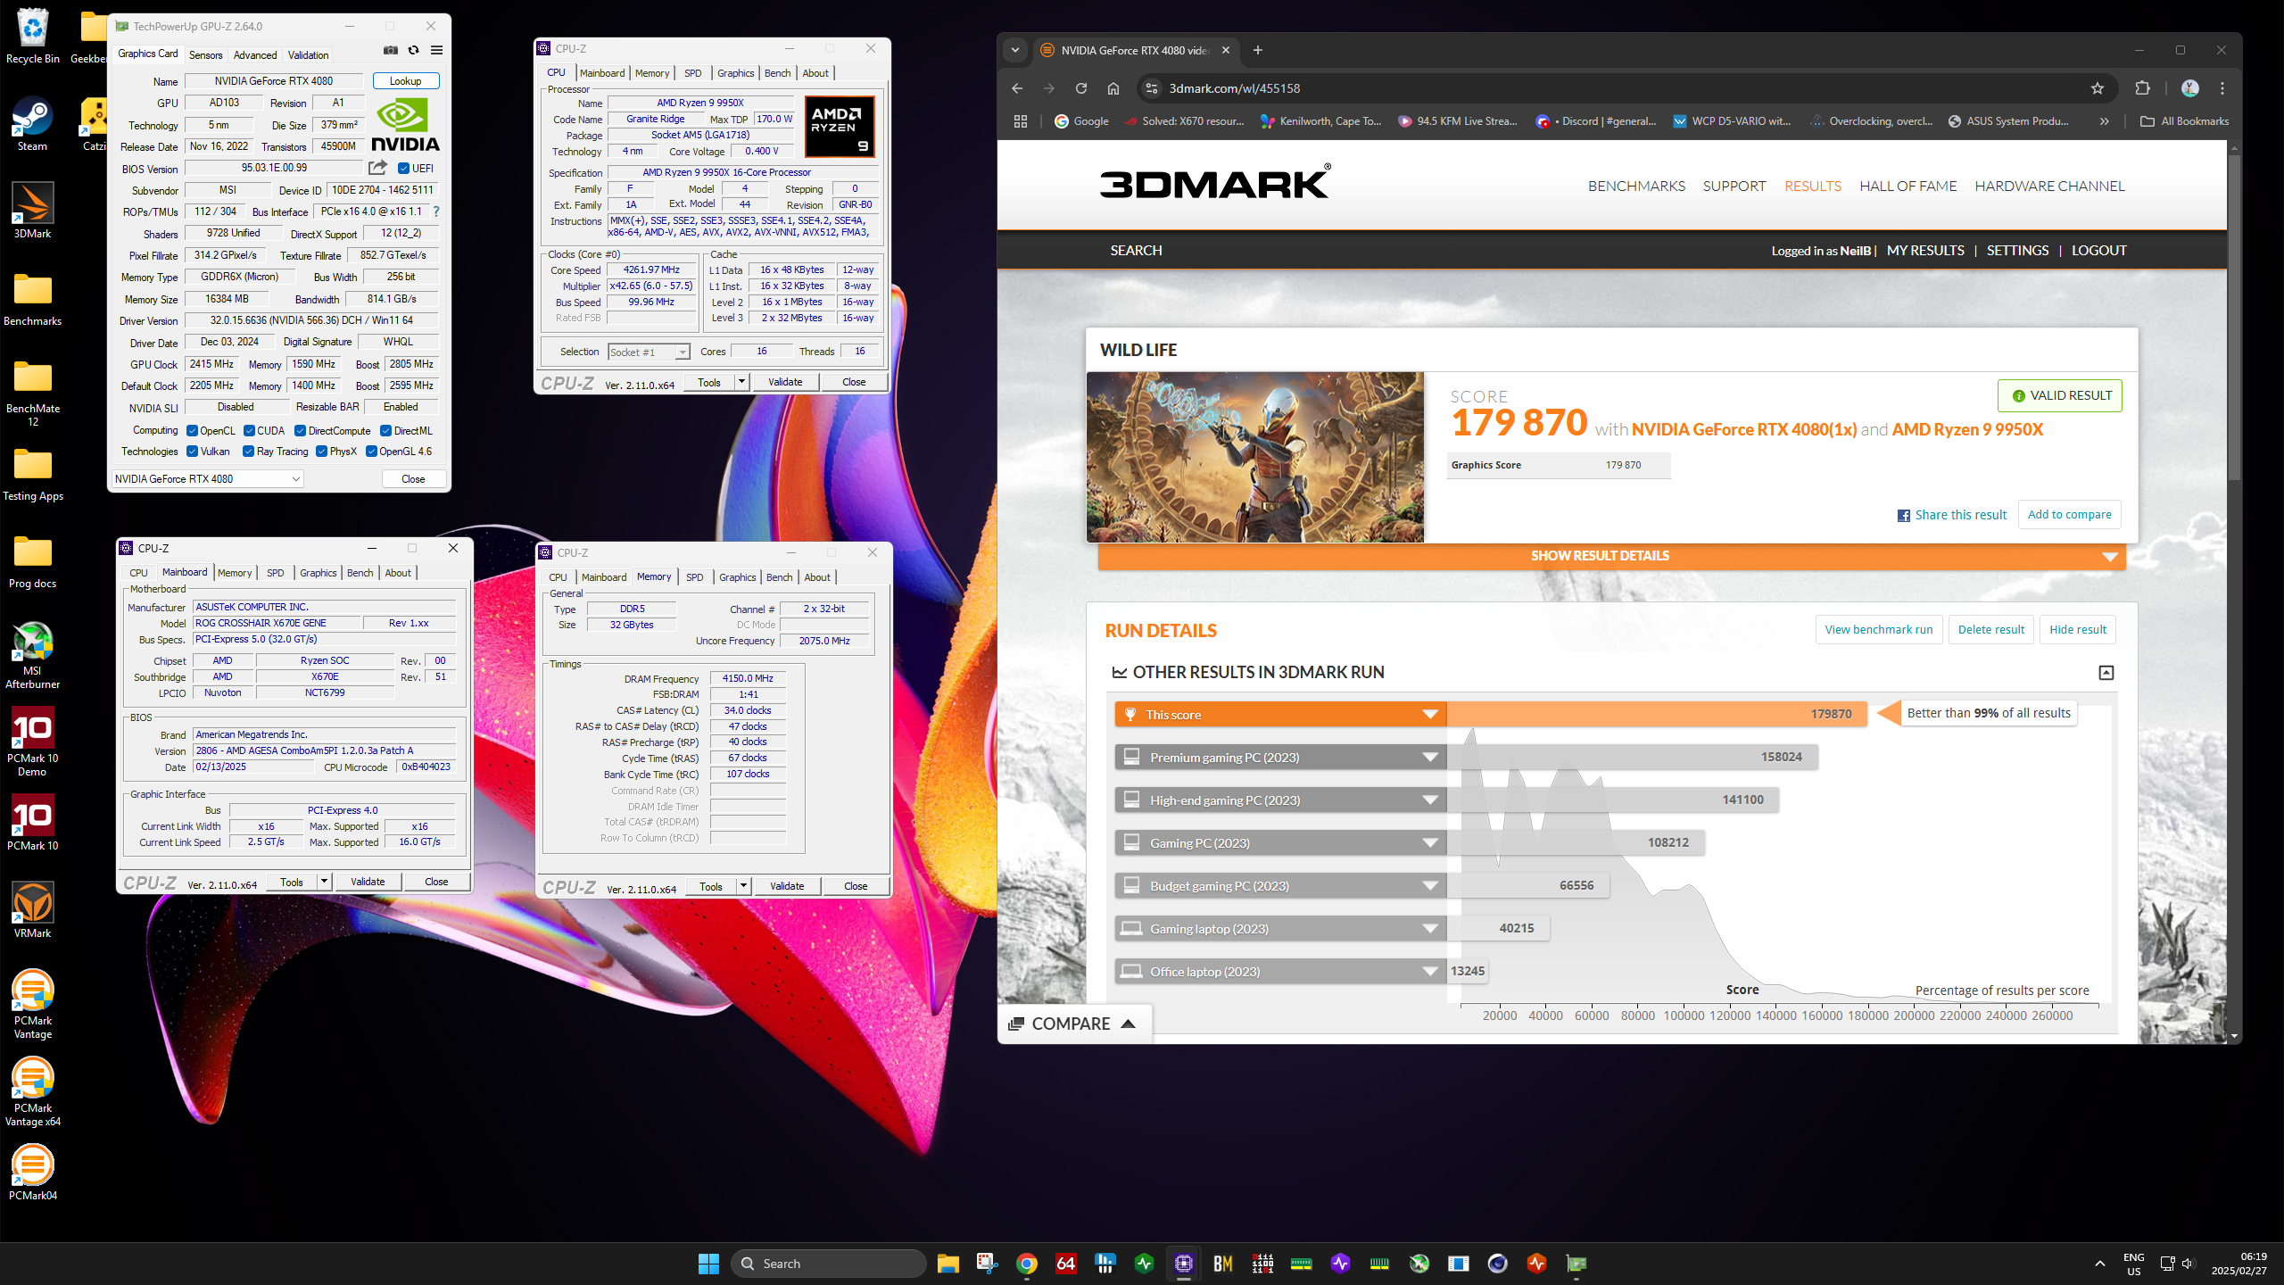
Task: Click the GPU-Z Lookup button
Action: click(405, 81)
